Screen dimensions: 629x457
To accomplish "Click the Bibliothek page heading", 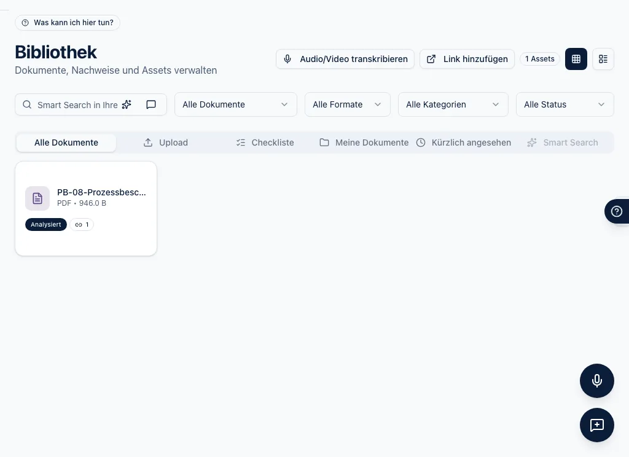I will (x=56, y=52).
